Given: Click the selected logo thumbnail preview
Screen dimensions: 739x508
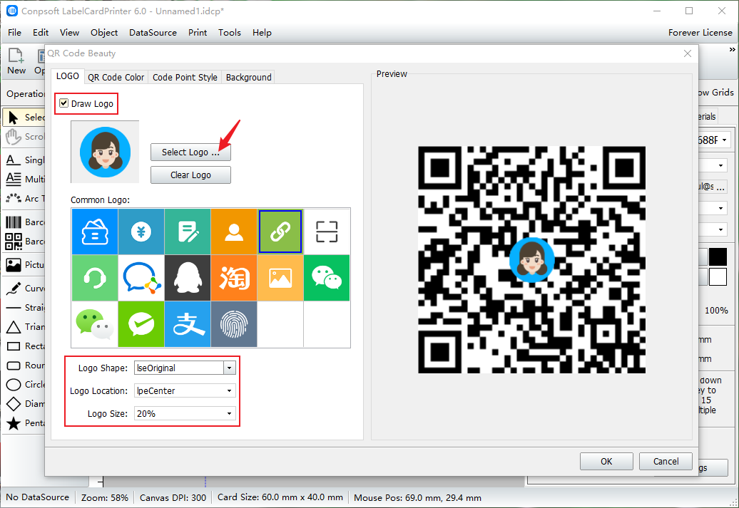Looking at the screenshot, I should (x=105, y=152).
